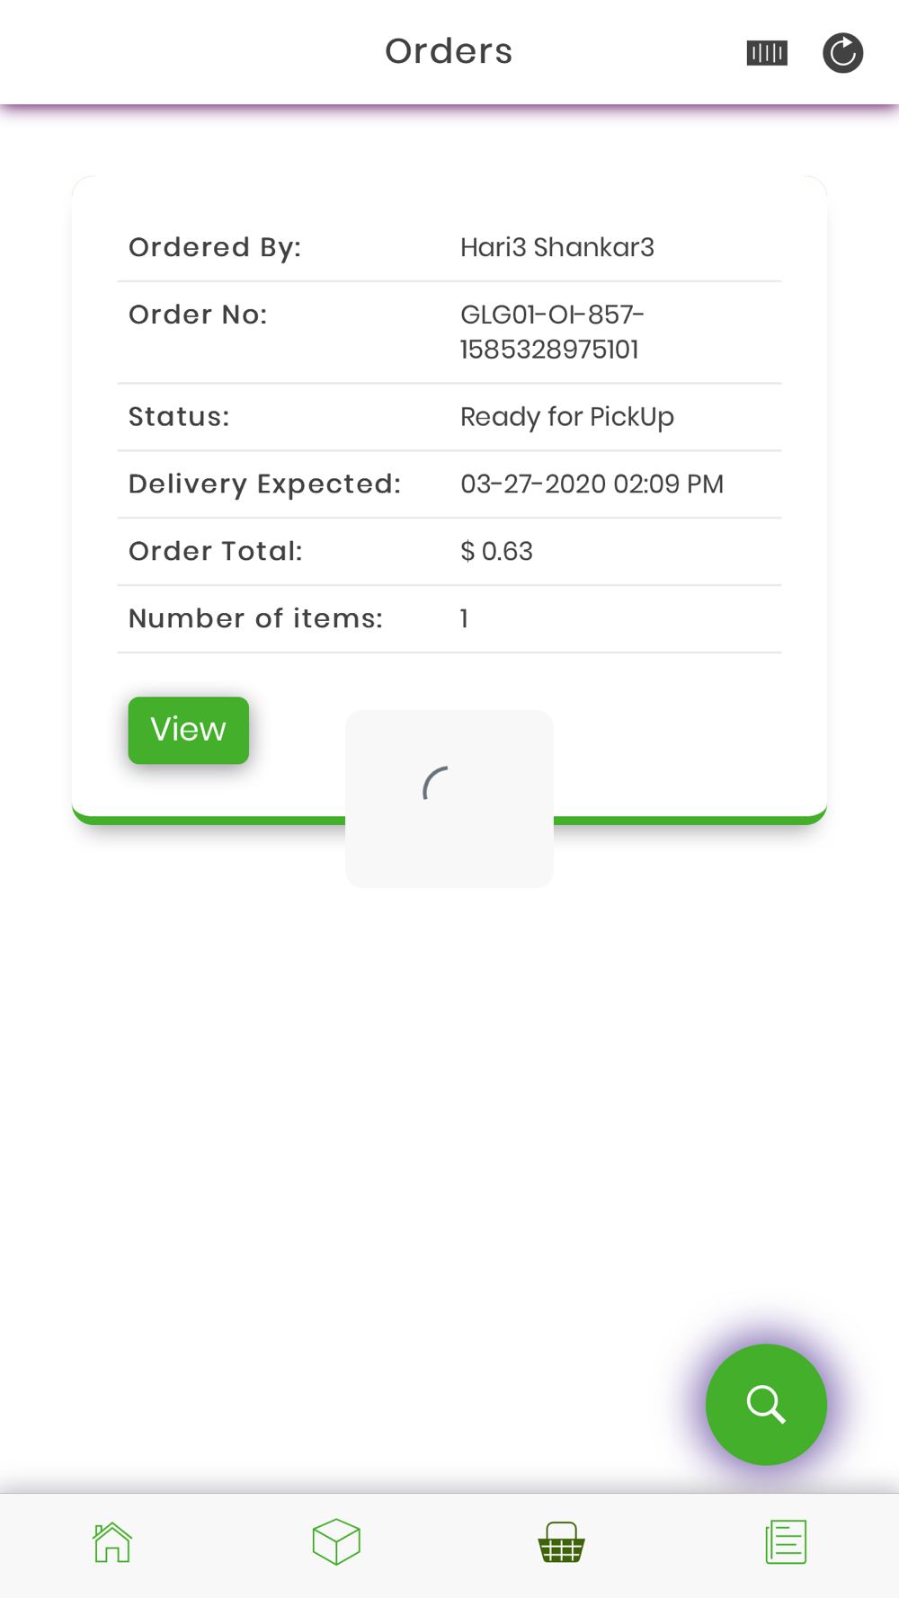Open the box package tab
This screenshot has width=899, height=1598.
point(336,1542)
